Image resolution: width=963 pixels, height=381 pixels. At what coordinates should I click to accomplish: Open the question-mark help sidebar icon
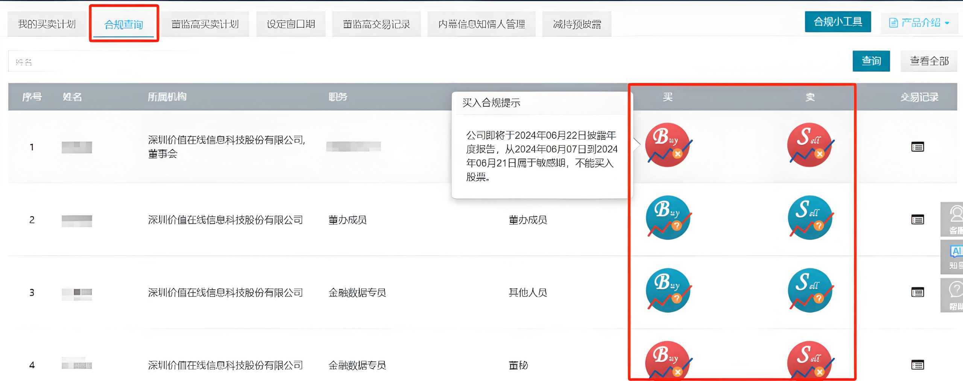pyautogui.click(x=952, y=295)
